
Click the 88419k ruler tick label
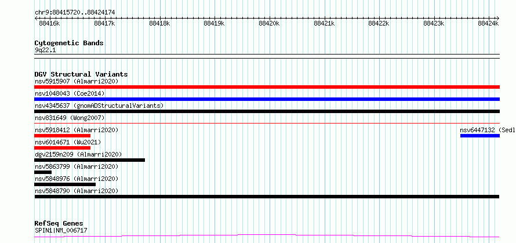click(x=215, y=23)
